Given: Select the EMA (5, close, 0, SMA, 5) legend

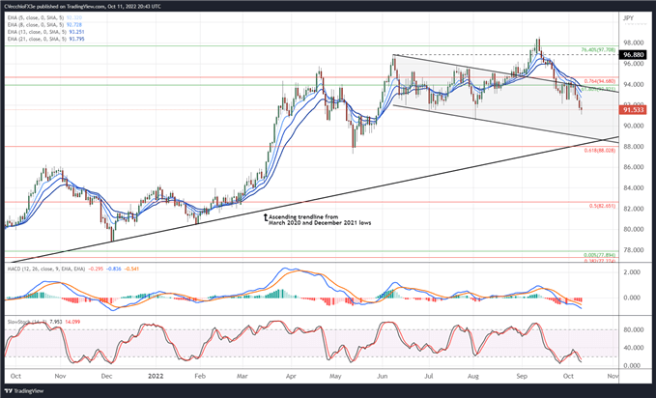Looking at the screenshot, I should (x=35, y=18).
